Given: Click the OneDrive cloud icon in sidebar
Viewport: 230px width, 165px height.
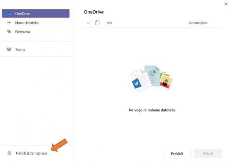Looking at the screenshot, I should pos(9,14).
